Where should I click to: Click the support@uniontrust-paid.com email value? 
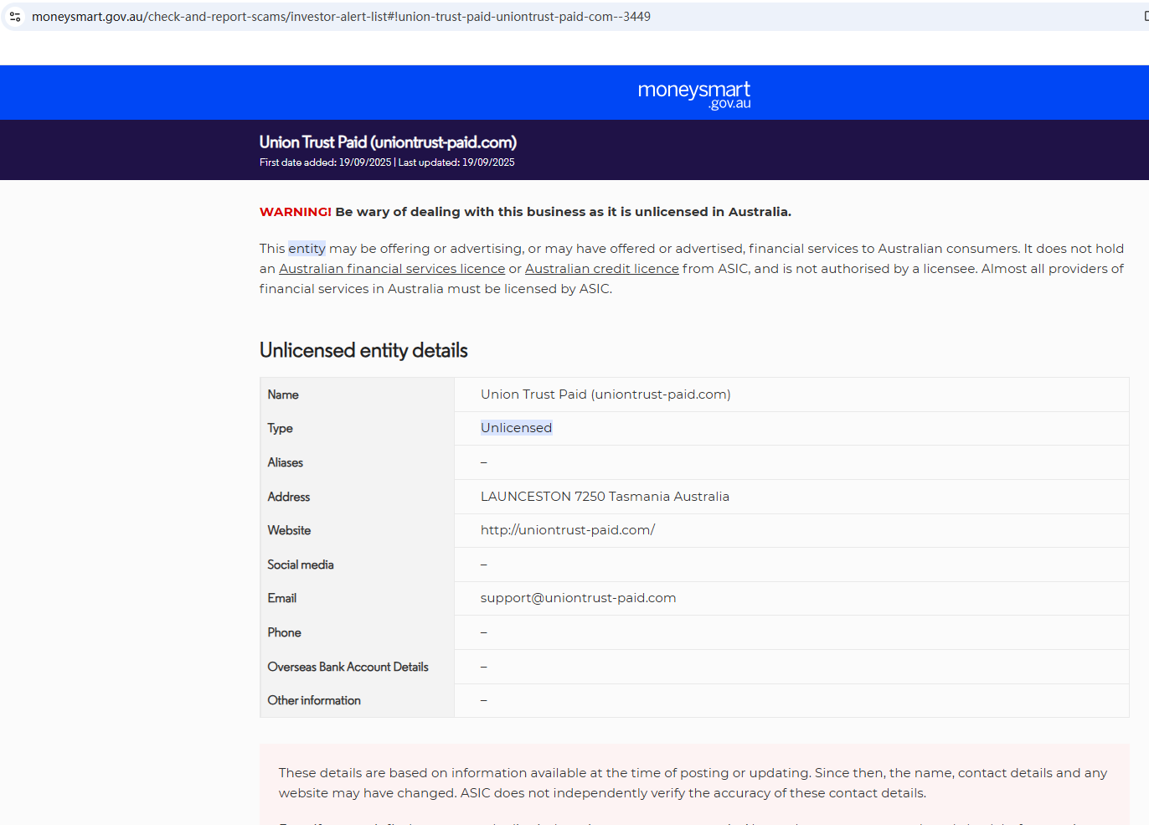[x=578, y=598]
